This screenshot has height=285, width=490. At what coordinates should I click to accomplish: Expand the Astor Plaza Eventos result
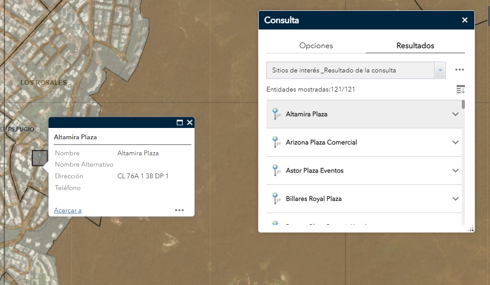point(455,170)
